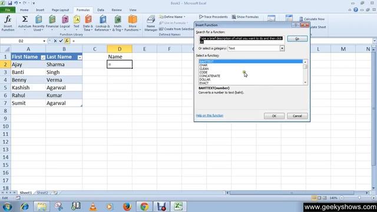Switch to the Insert tab
Image resolution: width=377 pixels, height=212 pixels.
pos(40,10)
